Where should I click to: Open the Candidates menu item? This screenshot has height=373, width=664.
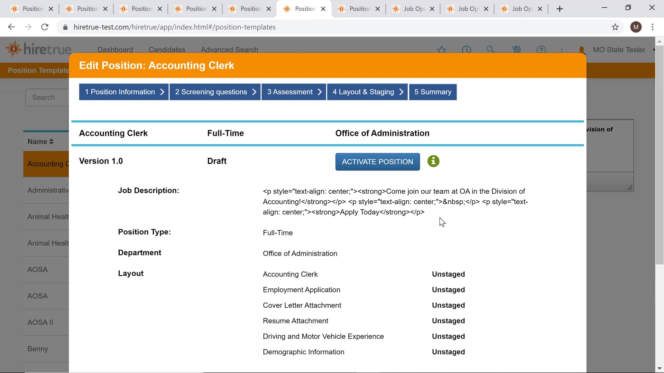coord(167,50)
